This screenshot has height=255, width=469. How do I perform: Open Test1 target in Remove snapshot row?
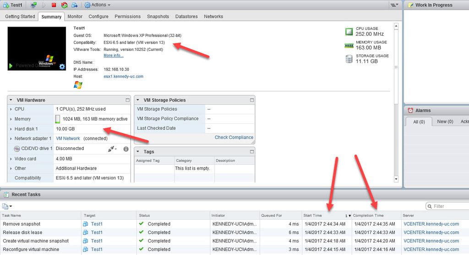point(97,224)
